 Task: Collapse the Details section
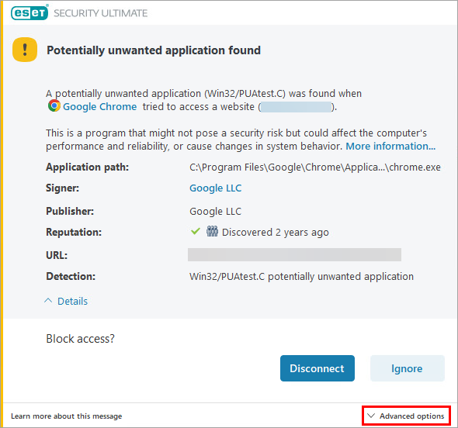coord(66,301)
